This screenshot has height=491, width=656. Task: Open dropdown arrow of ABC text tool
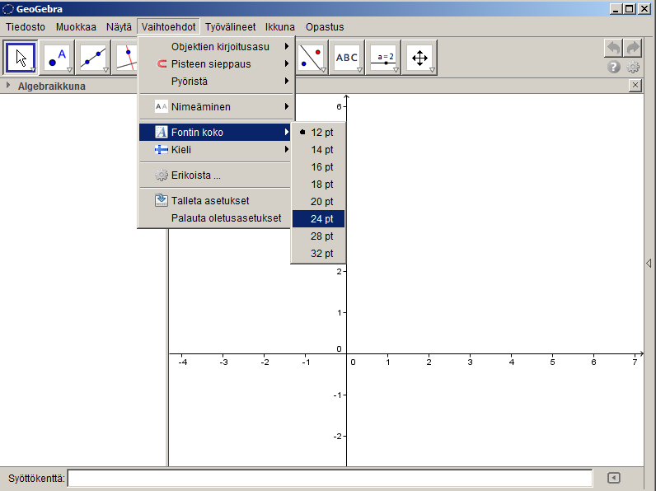click(x=360, y=70)
